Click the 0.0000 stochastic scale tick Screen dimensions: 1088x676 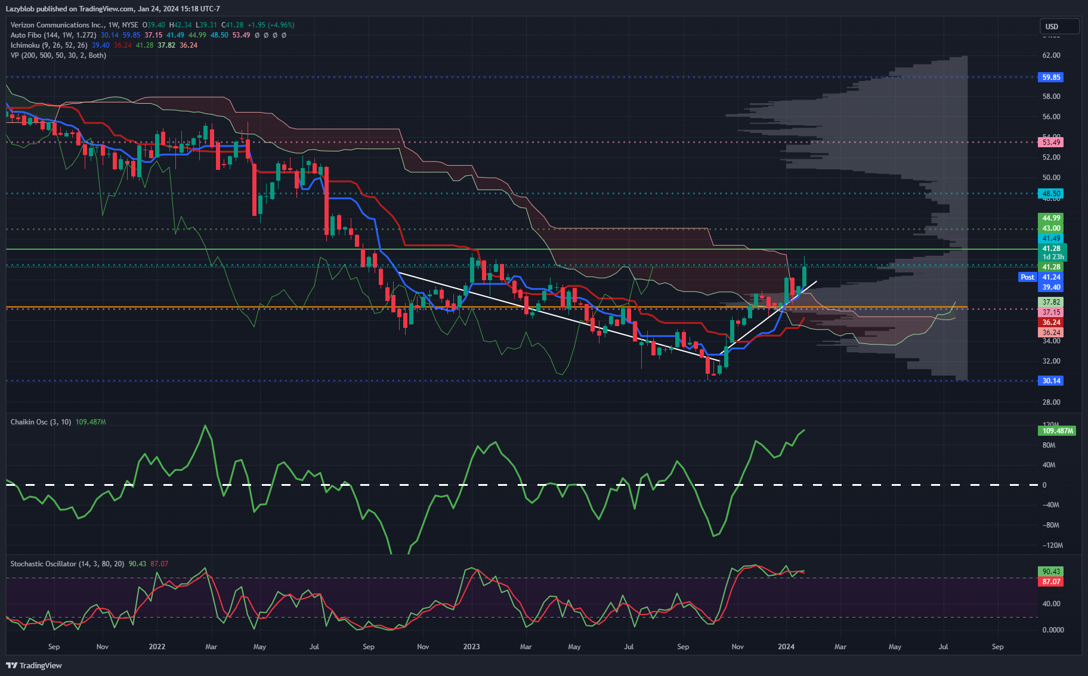[1053, 630]
